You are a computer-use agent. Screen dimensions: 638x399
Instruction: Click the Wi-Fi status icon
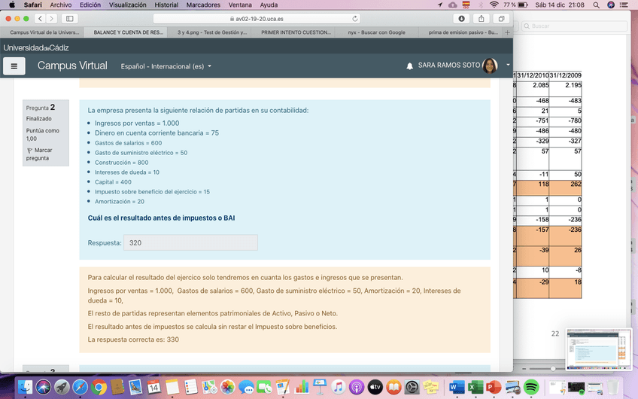point(494,5)
